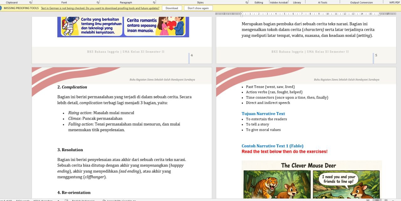The image size is (401, 201).
Task: Click the 'Contoh Narrative Text 1 (Fable)' heading
Action: (273, 146)
